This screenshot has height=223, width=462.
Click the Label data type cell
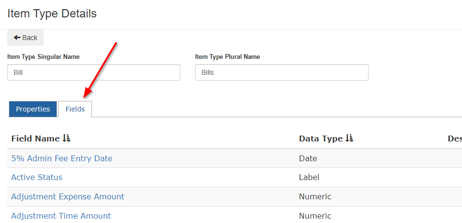click(x=309, y=178)
